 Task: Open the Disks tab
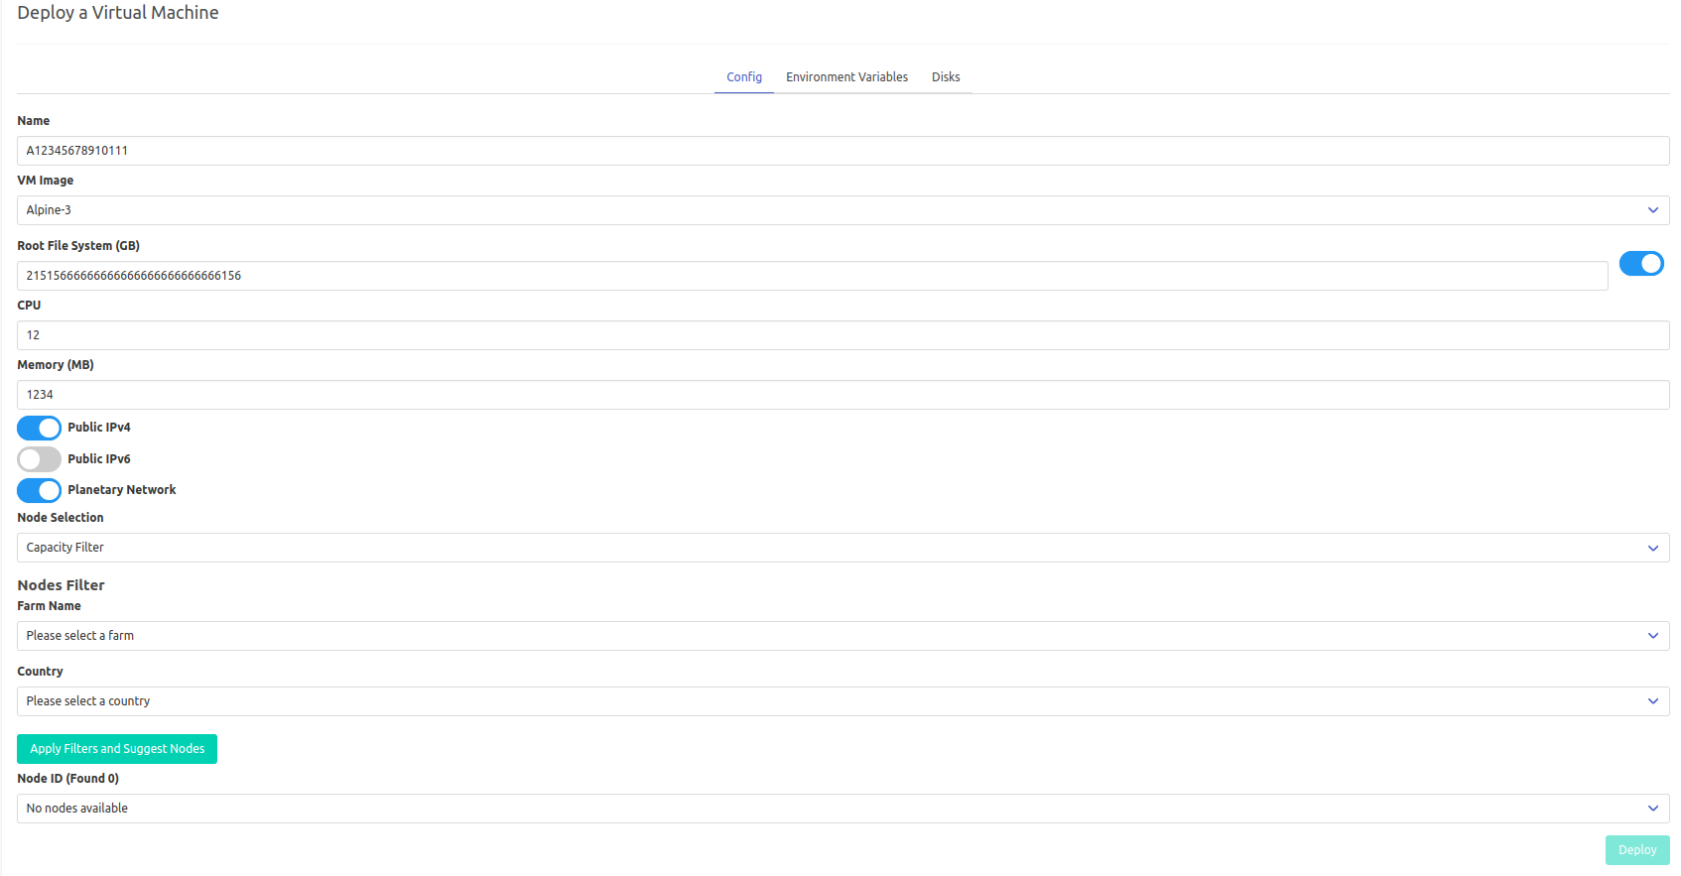(x=946, y=76)
